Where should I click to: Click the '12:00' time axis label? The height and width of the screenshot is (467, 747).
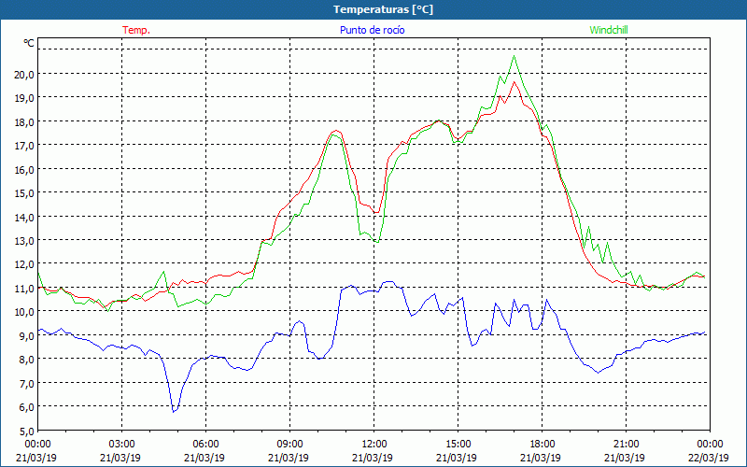coord(374,445)
